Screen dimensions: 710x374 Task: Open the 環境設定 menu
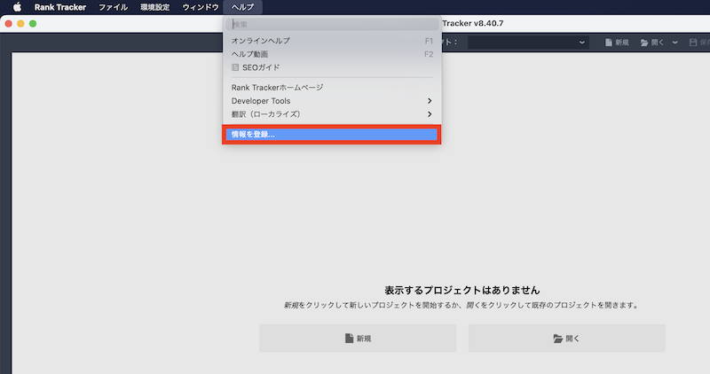click(x=154, y=7)
